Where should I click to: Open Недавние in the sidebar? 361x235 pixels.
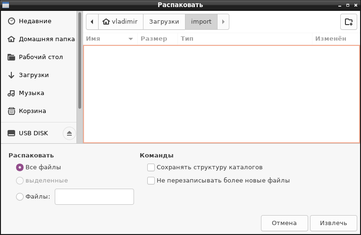pos(39,21)
